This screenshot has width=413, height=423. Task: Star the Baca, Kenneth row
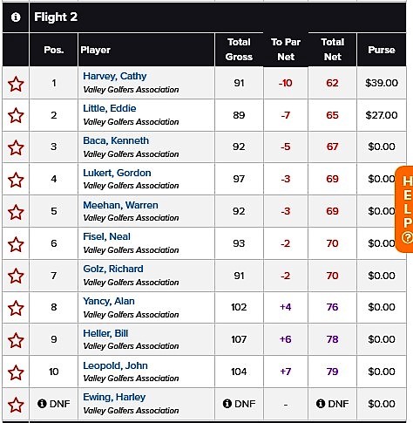16,147
